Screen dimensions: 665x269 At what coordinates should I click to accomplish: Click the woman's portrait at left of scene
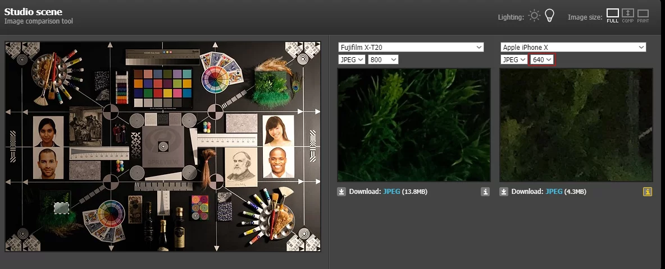click(x=48, y=132)
